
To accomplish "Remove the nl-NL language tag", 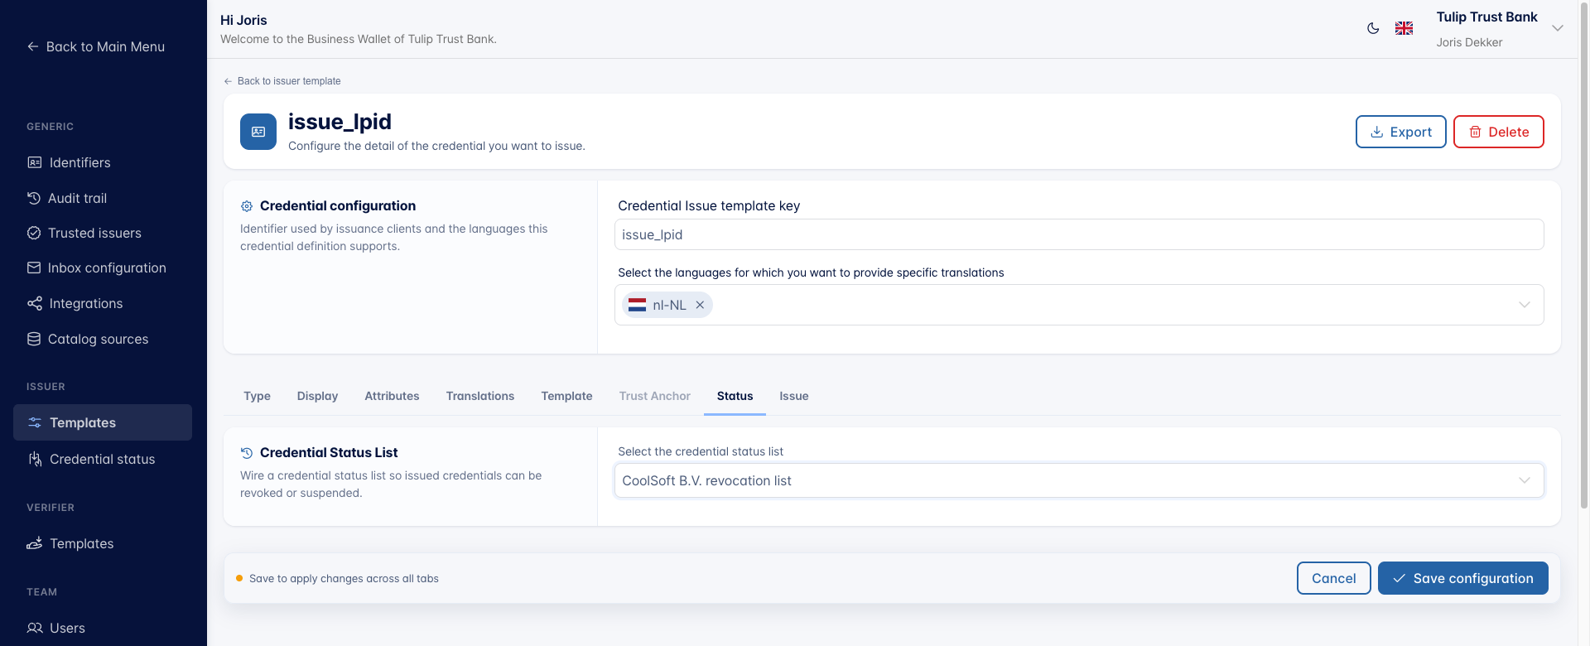I will 700,305.
